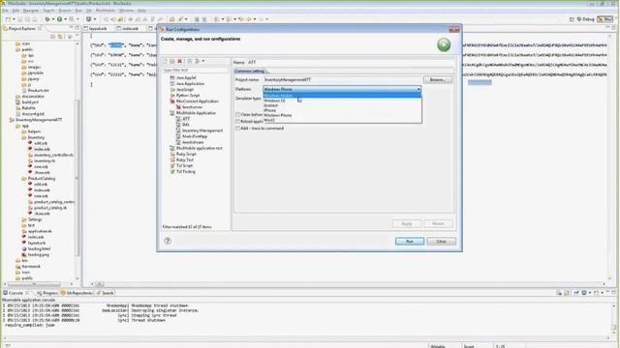Click the Name field containing ATT
Screen dimensions: 620x348
coord(351,62)
